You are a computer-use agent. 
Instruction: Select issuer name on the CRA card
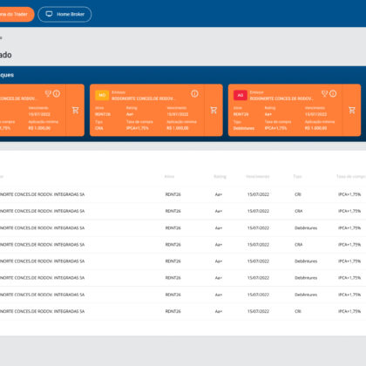coord(144,98)
